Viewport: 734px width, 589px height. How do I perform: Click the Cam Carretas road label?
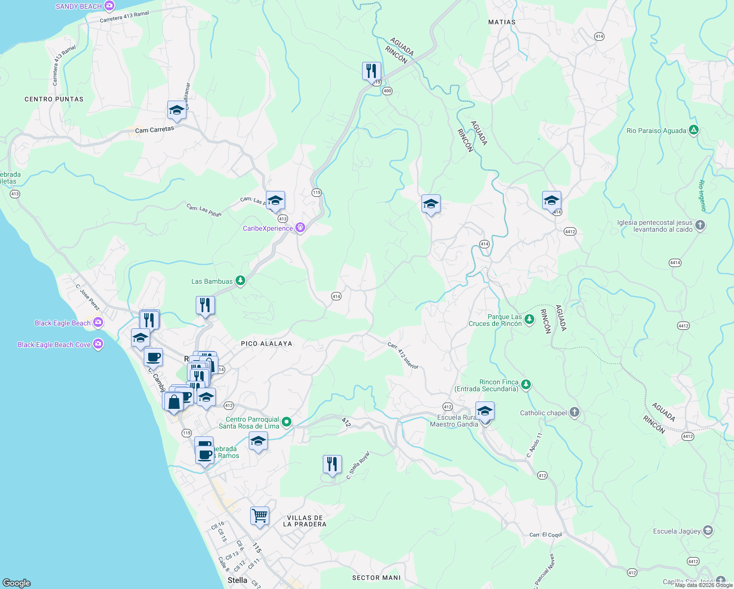155,130
